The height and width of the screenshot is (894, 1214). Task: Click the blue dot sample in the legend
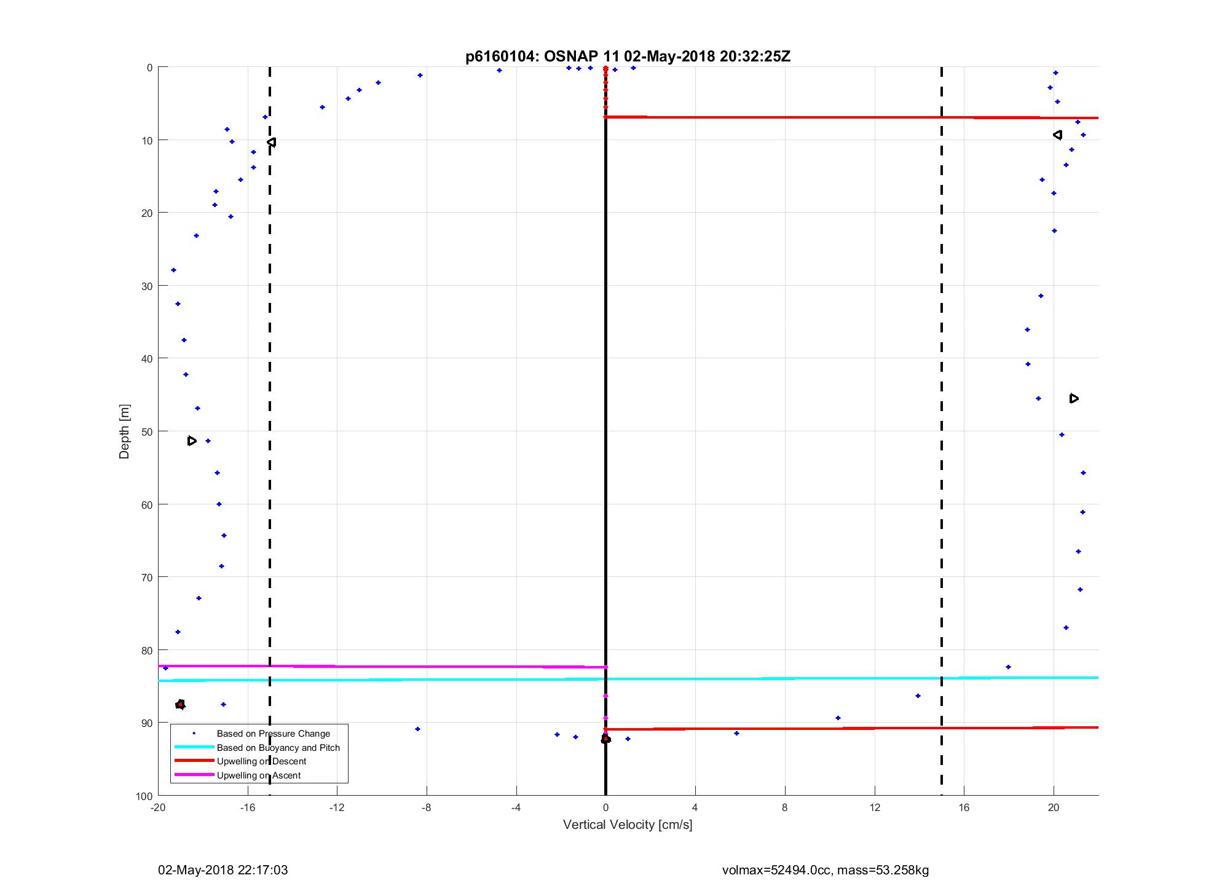point(194,734)
